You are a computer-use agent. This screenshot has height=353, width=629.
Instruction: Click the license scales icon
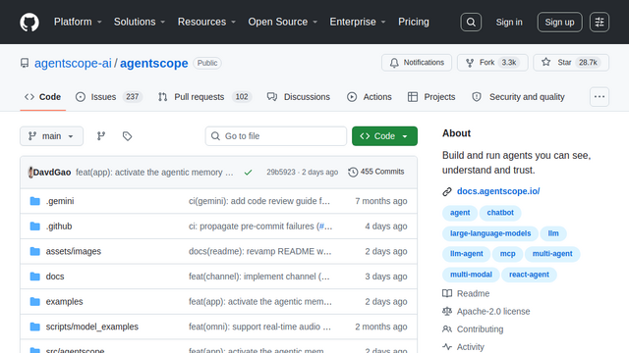click(447, 312)
